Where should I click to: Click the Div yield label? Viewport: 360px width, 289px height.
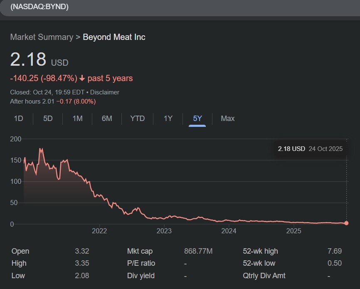(141, 276)
